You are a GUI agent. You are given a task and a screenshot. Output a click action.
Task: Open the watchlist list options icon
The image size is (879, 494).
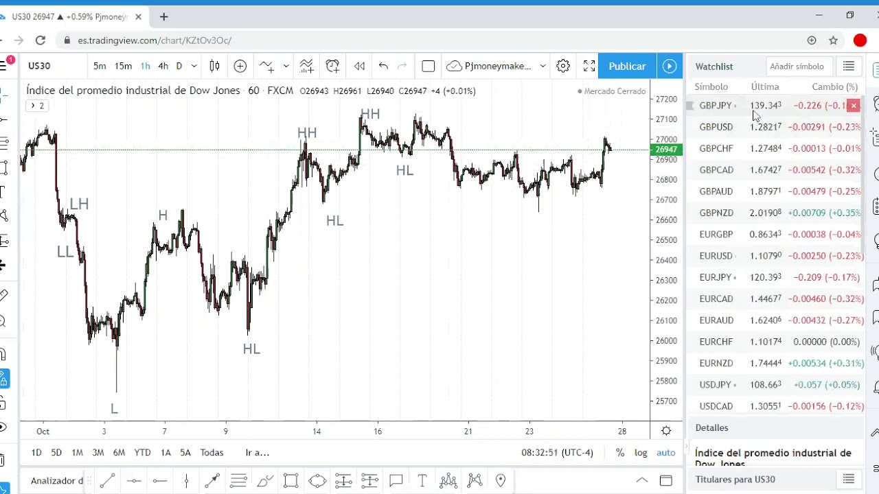tap(849, 66)
